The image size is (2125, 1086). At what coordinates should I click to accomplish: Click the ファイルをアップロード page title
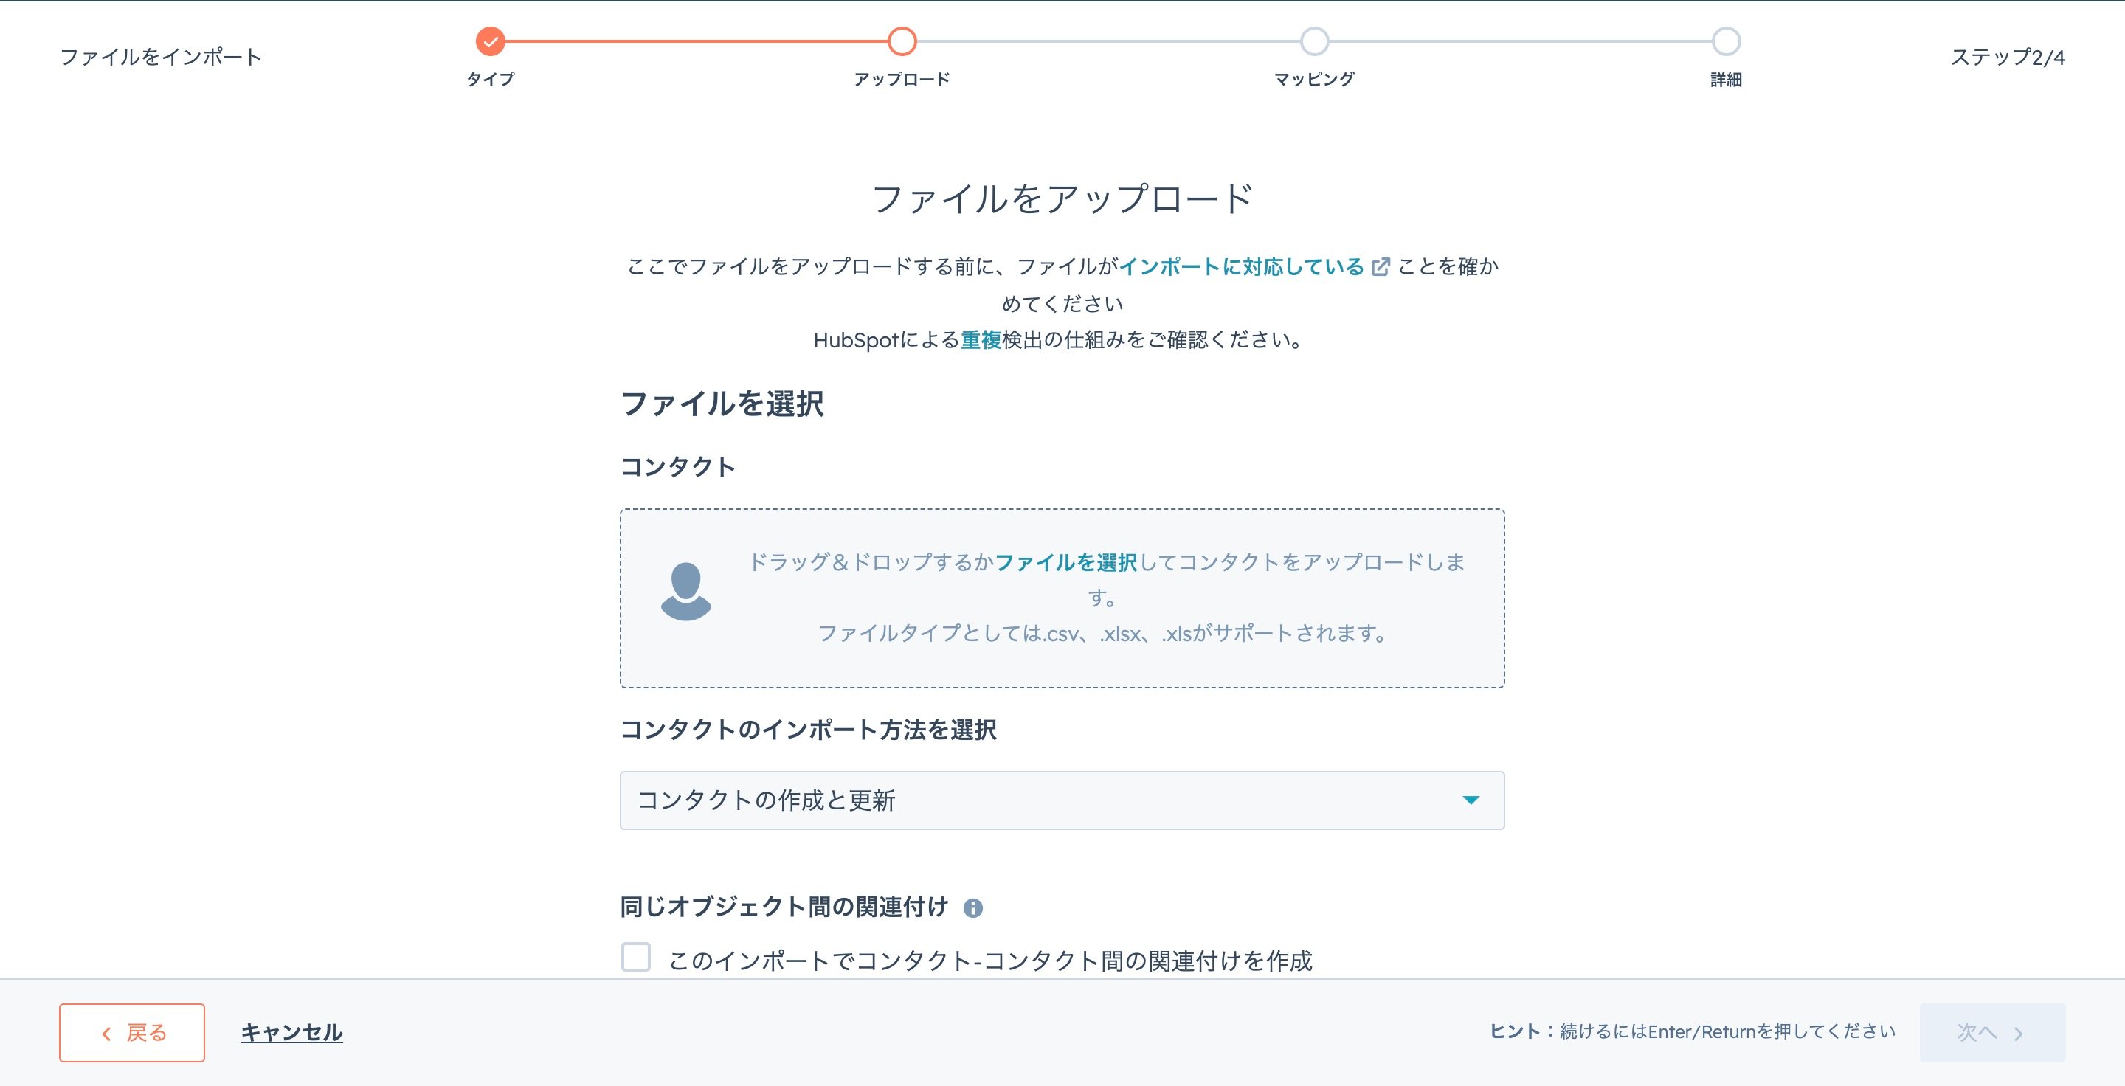(x=1062, y=198)
